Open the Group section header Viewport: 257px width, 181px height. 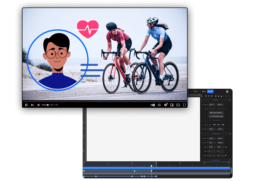(x=216, y=100)
